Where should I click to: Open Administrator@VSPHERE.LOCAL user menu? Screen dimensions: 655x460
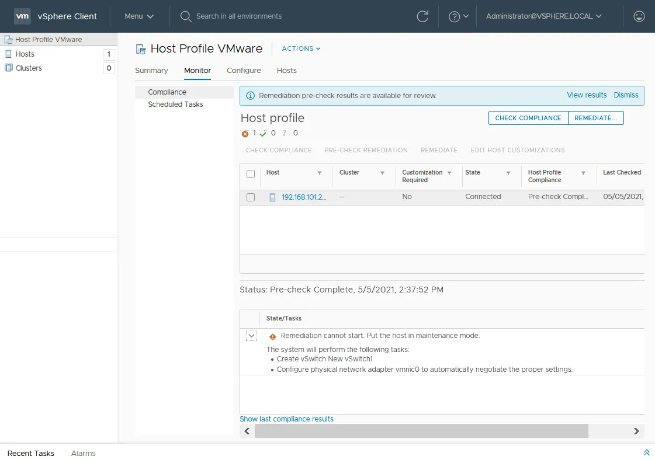click(543, 16)
